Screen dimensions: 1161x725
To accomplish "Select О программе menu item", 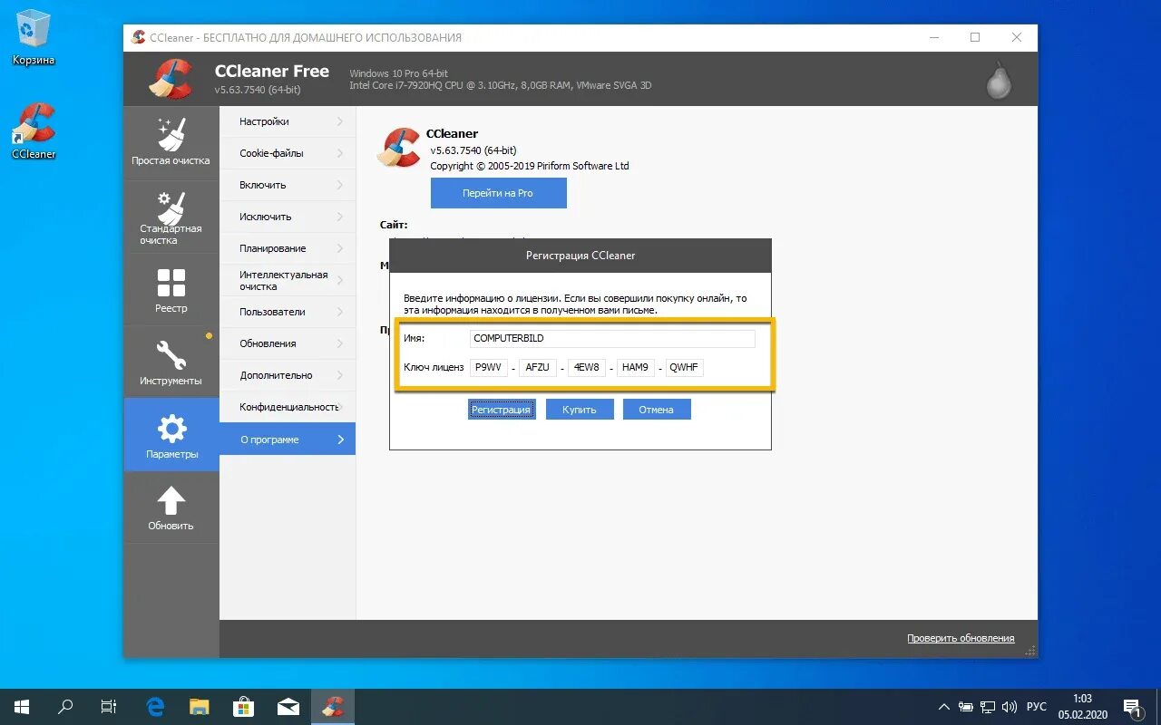I will pyautogui.click(x=288, y=440).
